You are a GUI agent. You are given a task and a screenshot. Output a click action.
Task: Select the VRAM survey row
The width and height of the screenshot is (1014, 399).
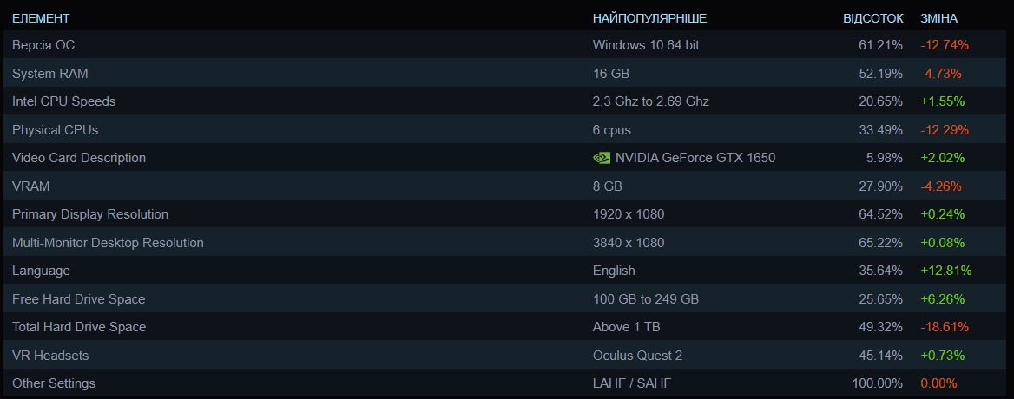pyautogui.click(x=507, y=186)
